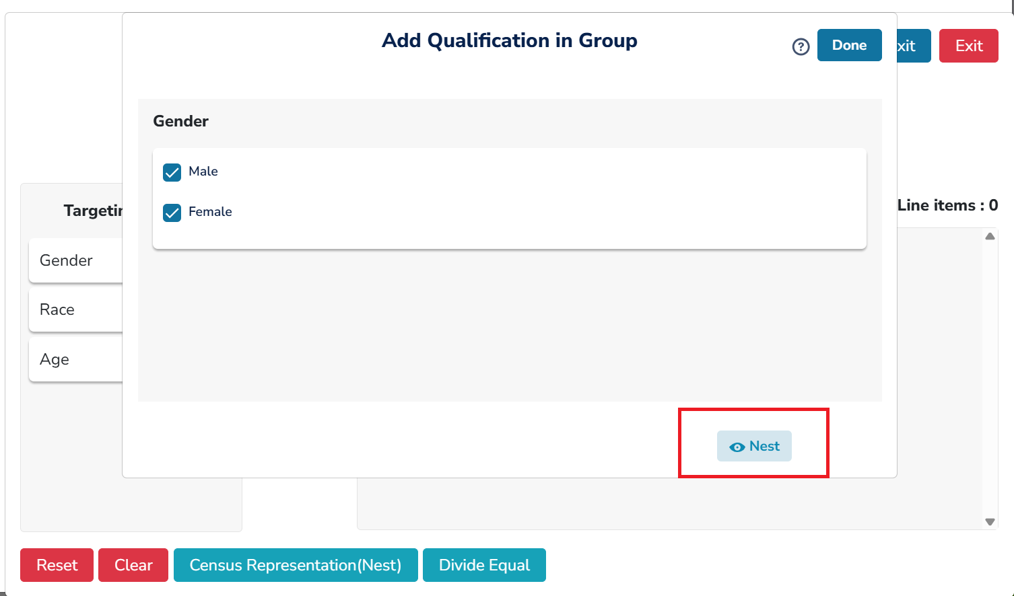Click the eye icon on Nest button
The height and width of the screenshot is (596, 1014).
pyautogui.click(x=737, y=447)
